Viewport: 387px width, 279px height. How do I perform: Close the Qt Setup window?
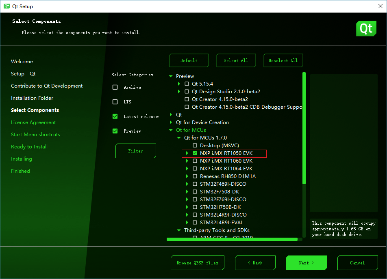[x=380, y=6]
